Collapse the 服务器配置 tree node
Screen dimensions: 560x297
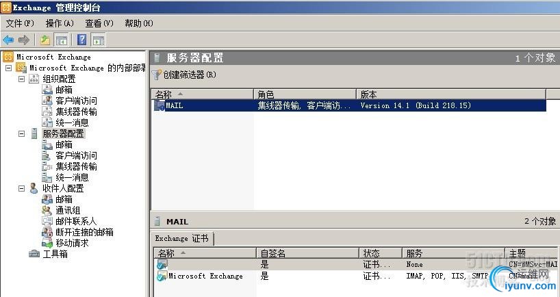tap(21, 134)
